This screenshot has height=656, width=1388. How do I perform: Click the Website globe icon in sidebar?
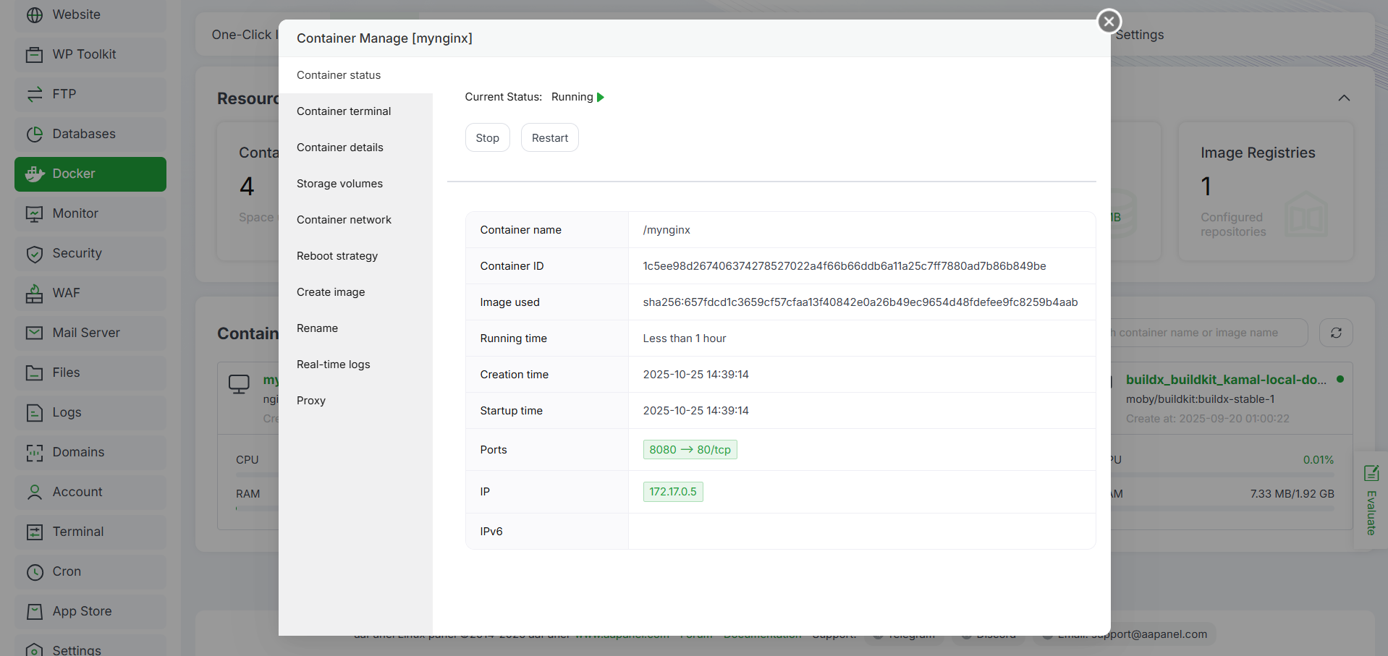point(34,14)
